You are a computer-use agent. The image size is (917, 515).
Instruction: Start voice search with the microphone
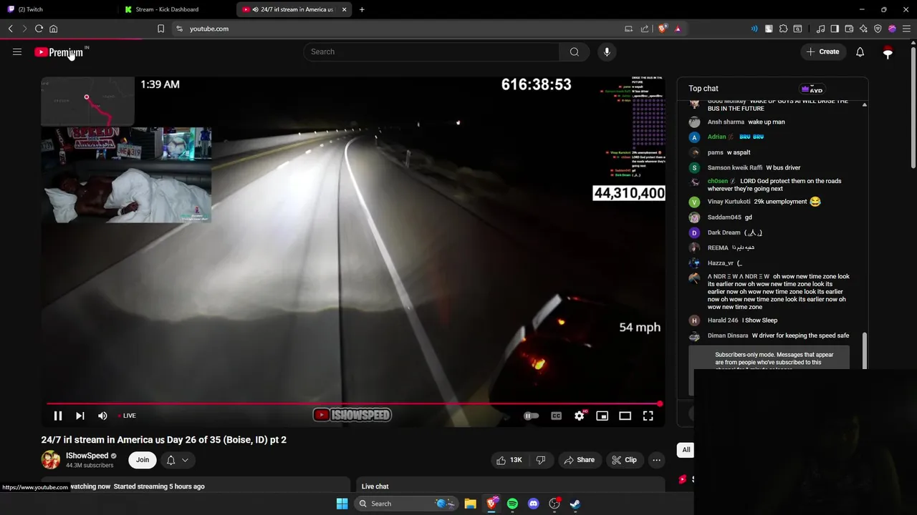coord(607,51)
